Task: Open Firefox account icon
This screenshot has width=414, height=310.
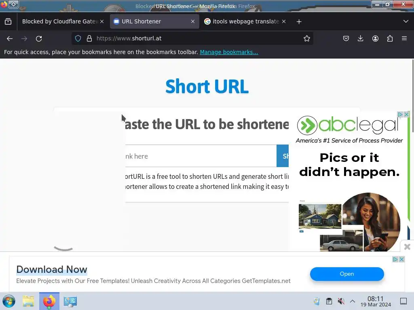Action: pos(375,38)
